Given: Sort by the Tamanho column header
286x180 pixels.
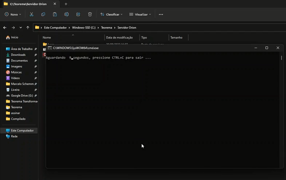Looking at the screenshot, I should (176, 38).
